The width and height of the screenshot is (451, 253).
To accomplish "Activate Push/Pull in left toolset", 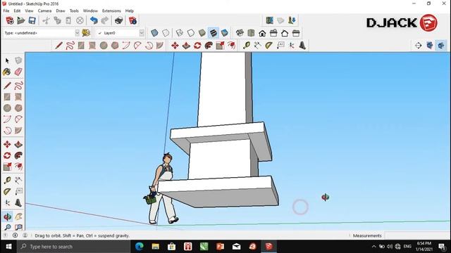I will [18, 144].
